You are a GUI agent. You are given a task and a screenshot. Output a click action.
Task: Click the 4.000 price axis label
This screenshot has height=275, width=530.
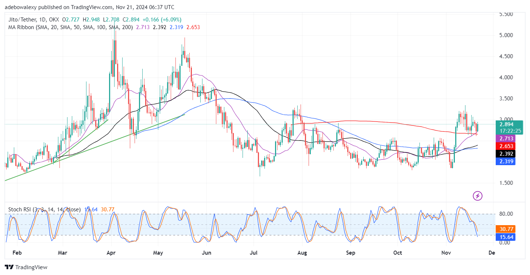(x=506, y=77)
